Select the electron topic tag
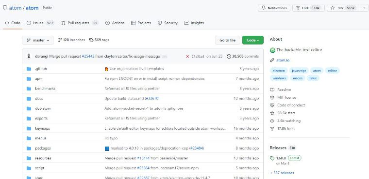 tap(279, 71)
